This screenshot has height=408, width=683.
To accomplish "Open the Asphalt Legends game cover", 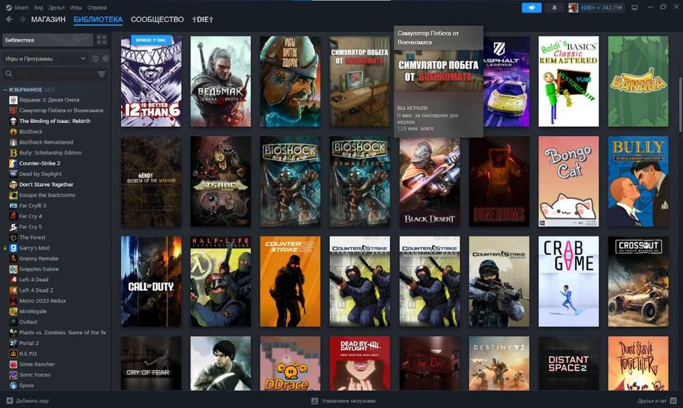I will click(x=506, y=81).
